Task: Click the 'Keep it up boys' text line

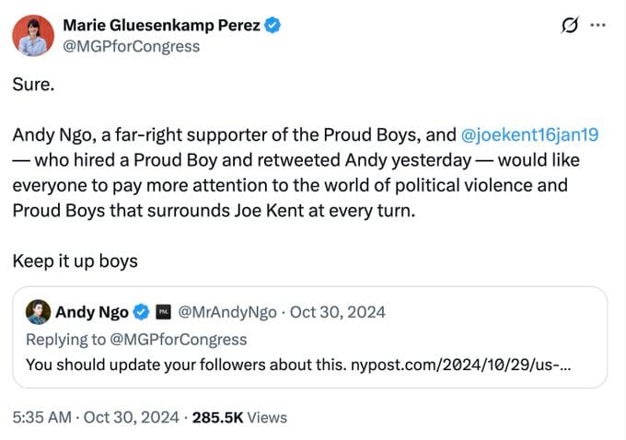Action: coord(75,261)
